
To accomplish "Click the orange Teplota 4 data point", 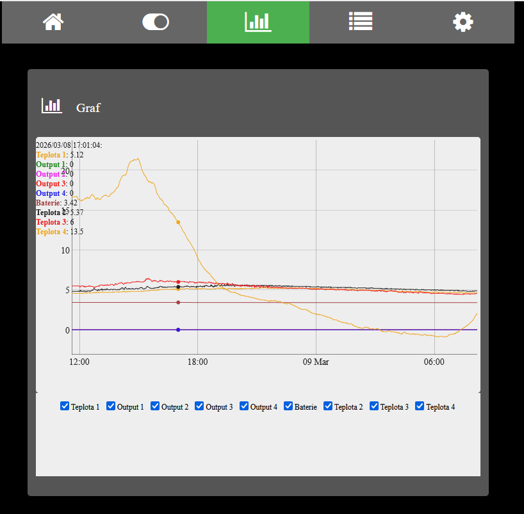I will (x=178, y=222).
